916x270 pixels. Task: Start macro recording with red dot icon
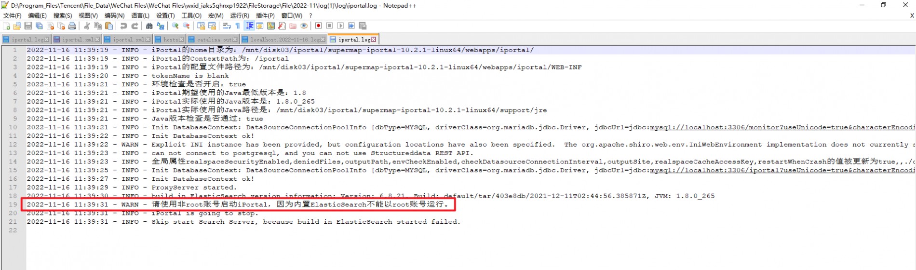tap(318, 26)
